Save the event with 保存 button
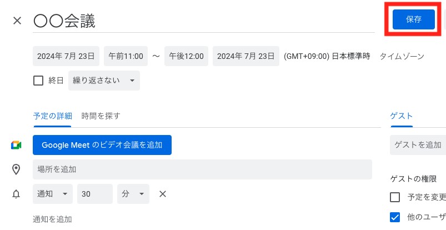Viewport: 446px width, 230px height. point(414,19)
